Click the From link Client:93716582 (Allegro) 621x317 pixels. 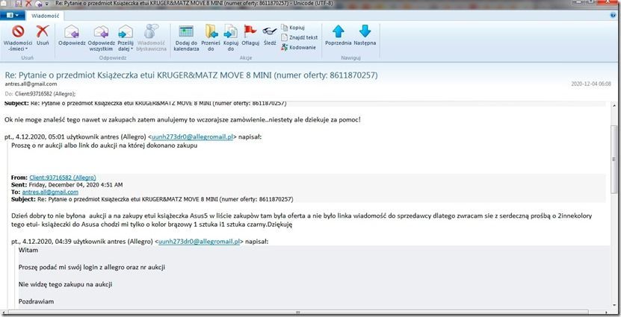63,178
